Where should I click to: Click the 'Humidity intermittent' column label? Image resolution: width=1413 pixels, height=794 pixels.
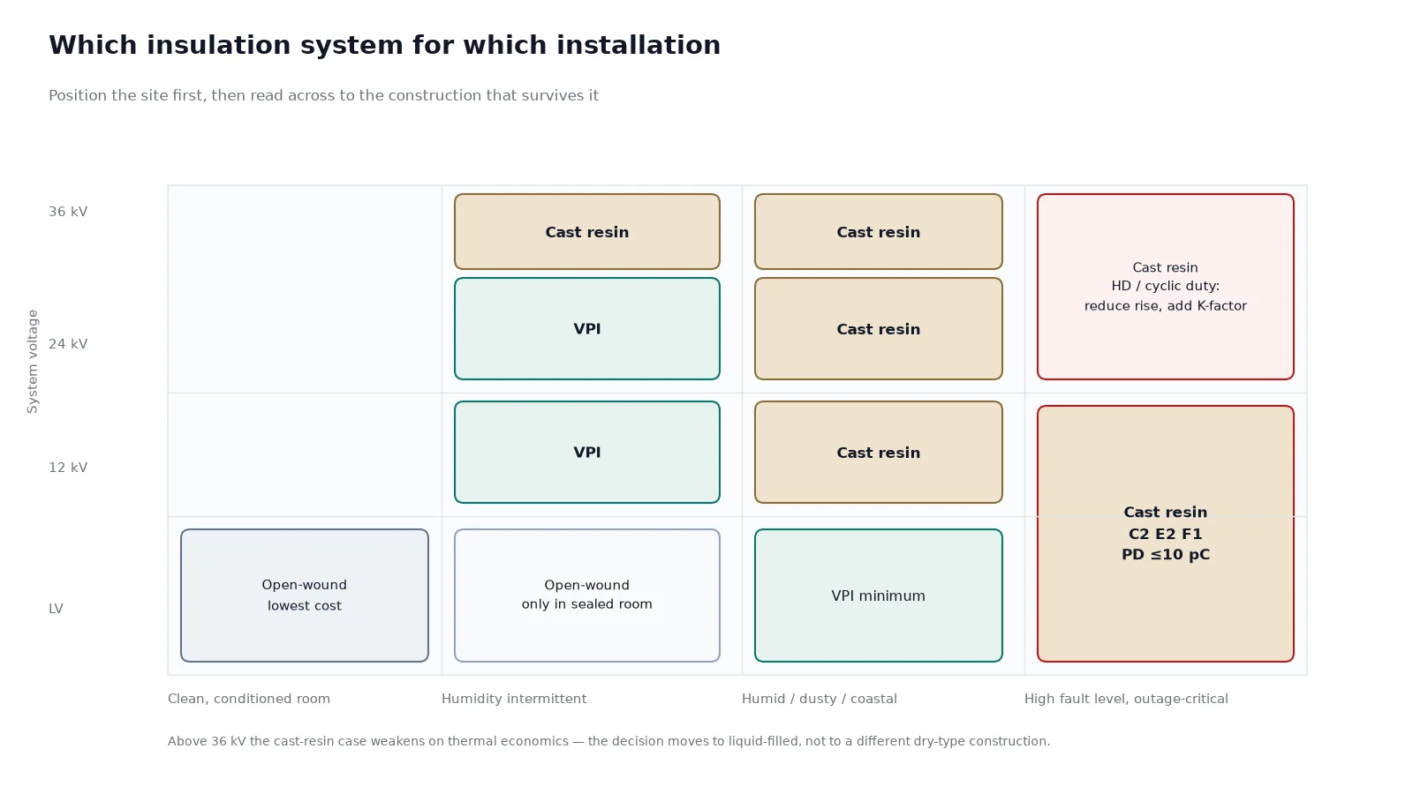pos(514,699)
